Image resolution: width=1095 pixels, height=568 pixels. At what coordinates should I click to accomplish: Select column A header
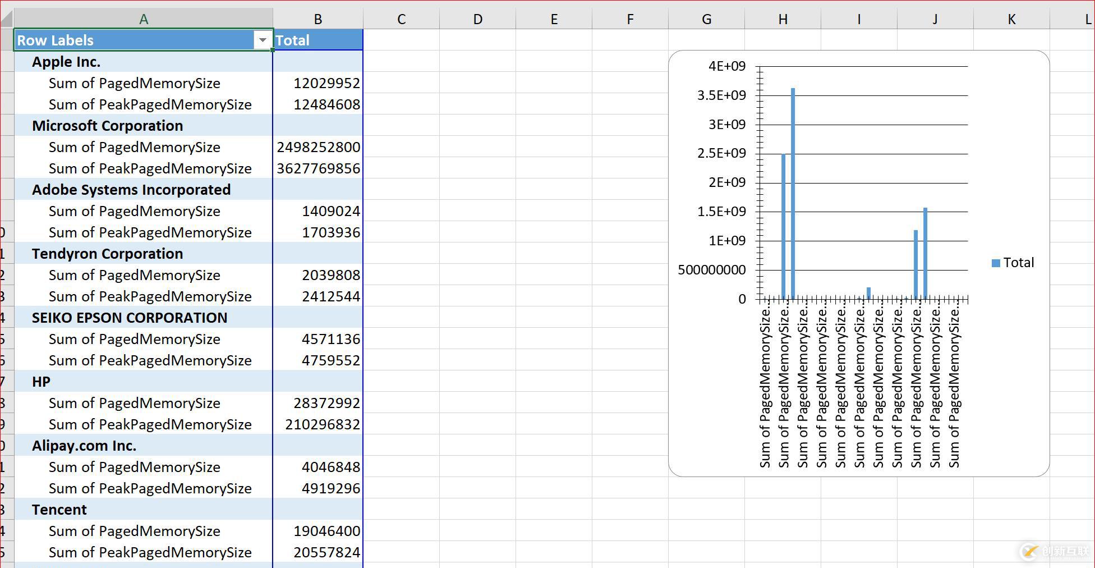tap(144, 19)
